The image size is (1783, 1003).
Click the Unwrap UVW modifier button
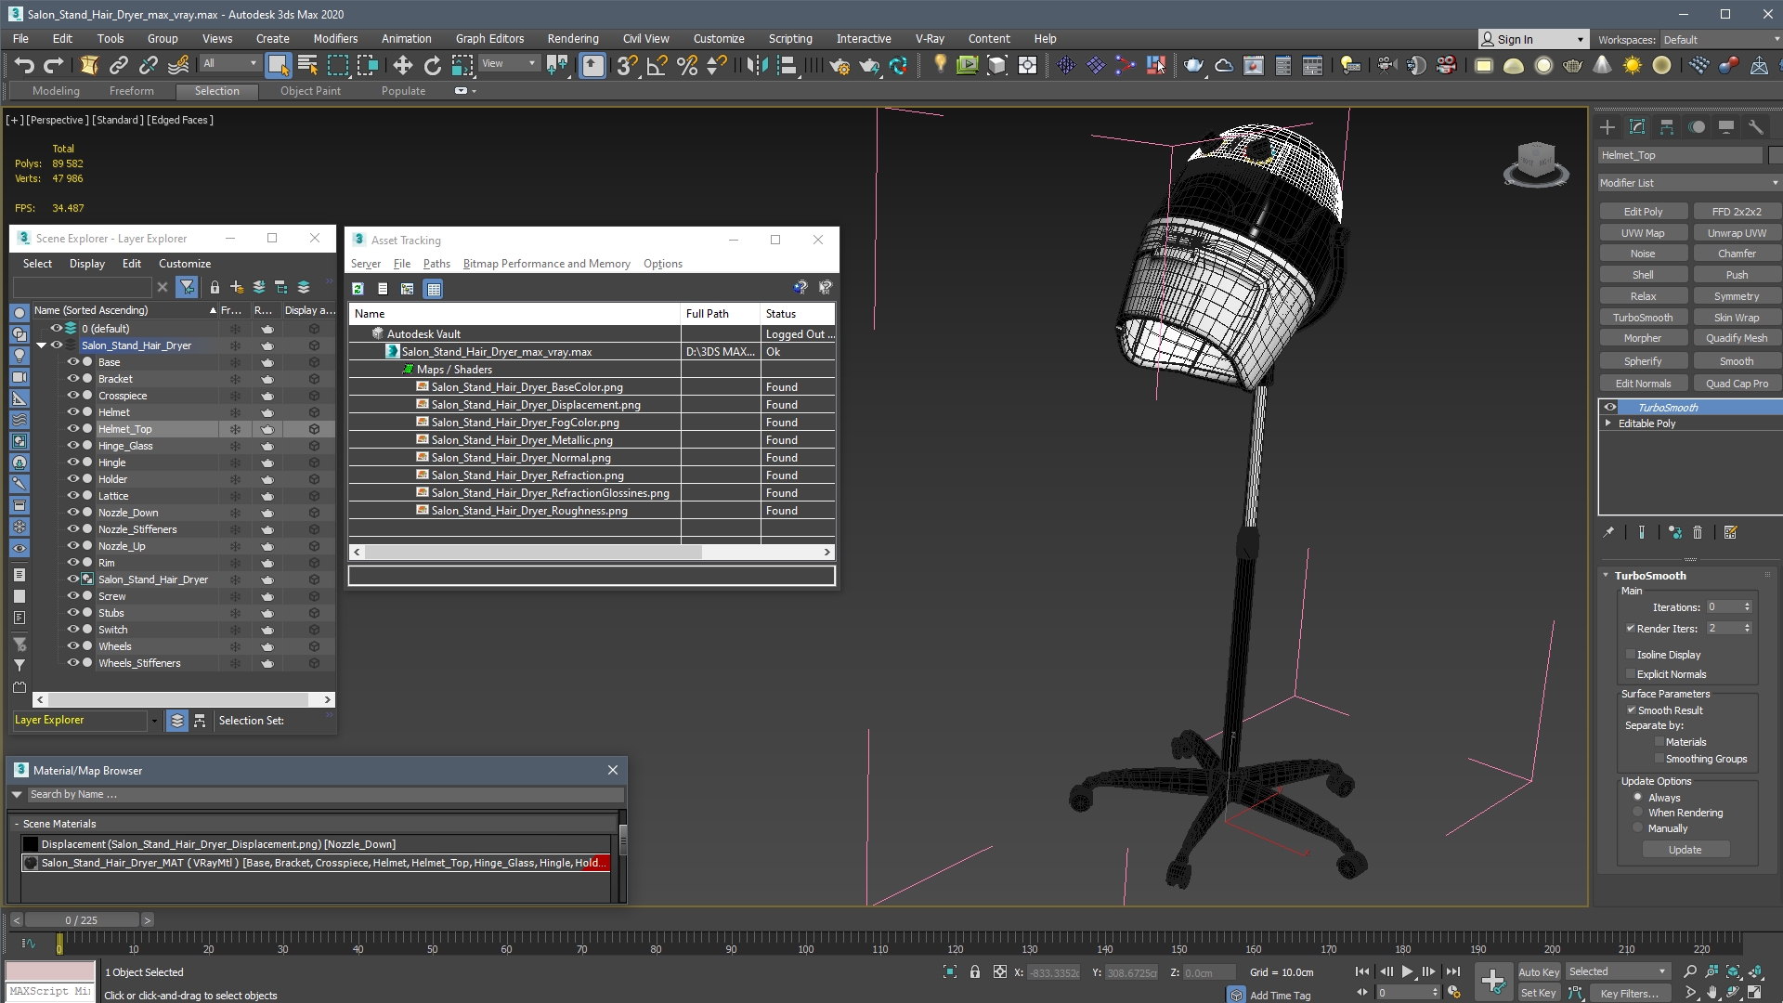pos(1737,233)
